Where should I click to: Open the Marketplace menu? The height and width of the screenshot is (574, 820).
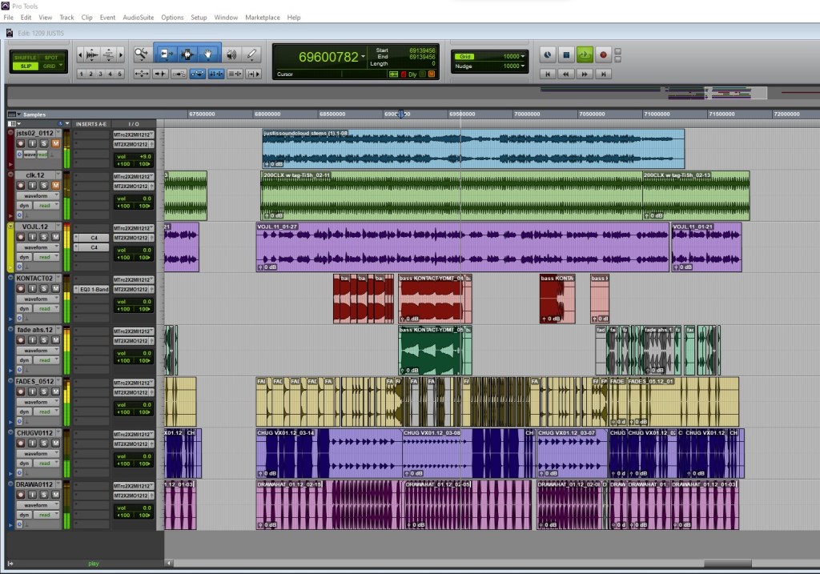pyautogui.click(x=263, y=17)
